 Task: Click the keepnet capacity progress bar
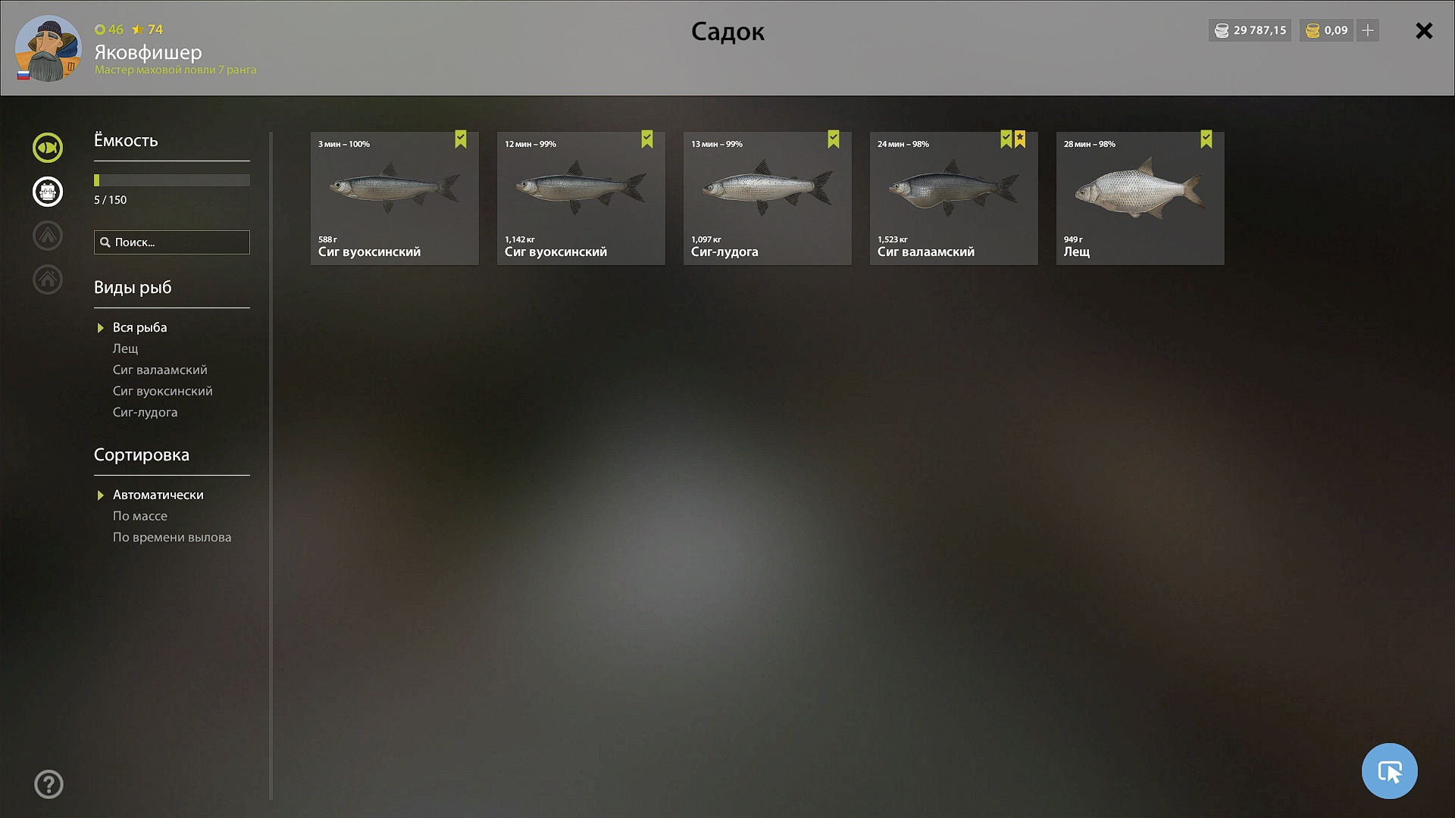tap(172, 180)
